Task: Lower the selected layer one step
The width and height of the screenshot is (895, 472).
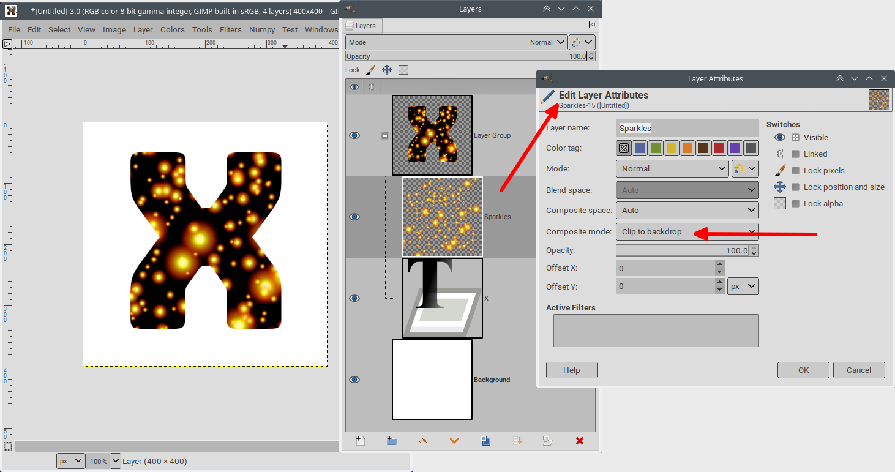Action: pyautogui.click(x=454, y=441)
